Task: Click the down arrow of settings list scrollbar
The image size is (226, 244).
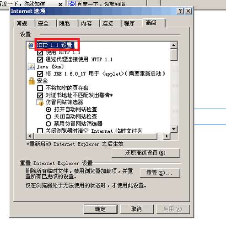Action: 174,129
